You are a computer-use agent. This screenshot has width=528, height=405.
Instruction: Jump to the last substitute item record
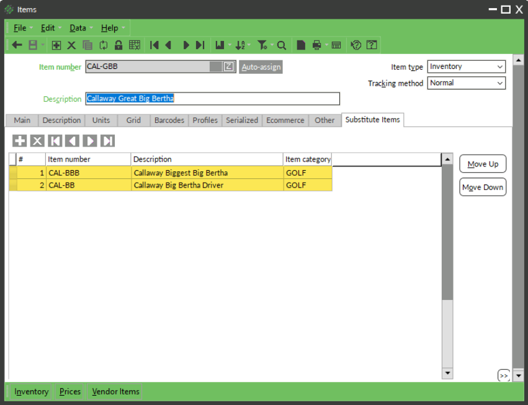pos(107,140)
